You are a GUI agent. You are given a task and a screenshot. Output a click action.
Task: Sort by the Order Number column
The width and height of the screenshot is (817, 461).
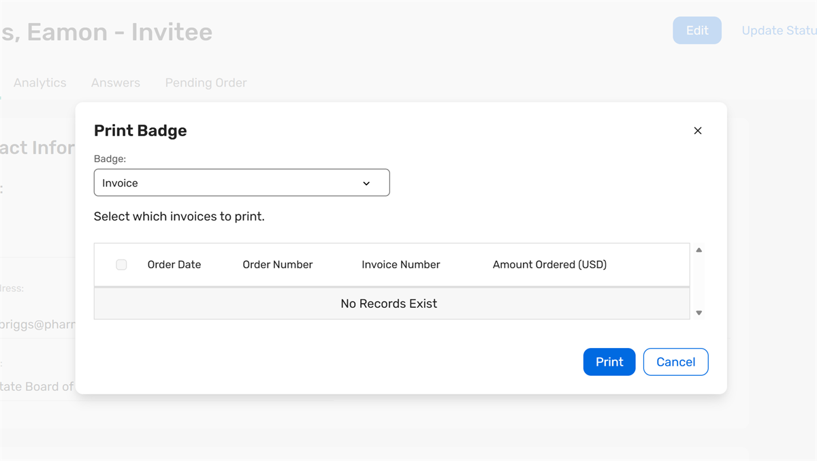pyautogui.click(x=277, y=264)
